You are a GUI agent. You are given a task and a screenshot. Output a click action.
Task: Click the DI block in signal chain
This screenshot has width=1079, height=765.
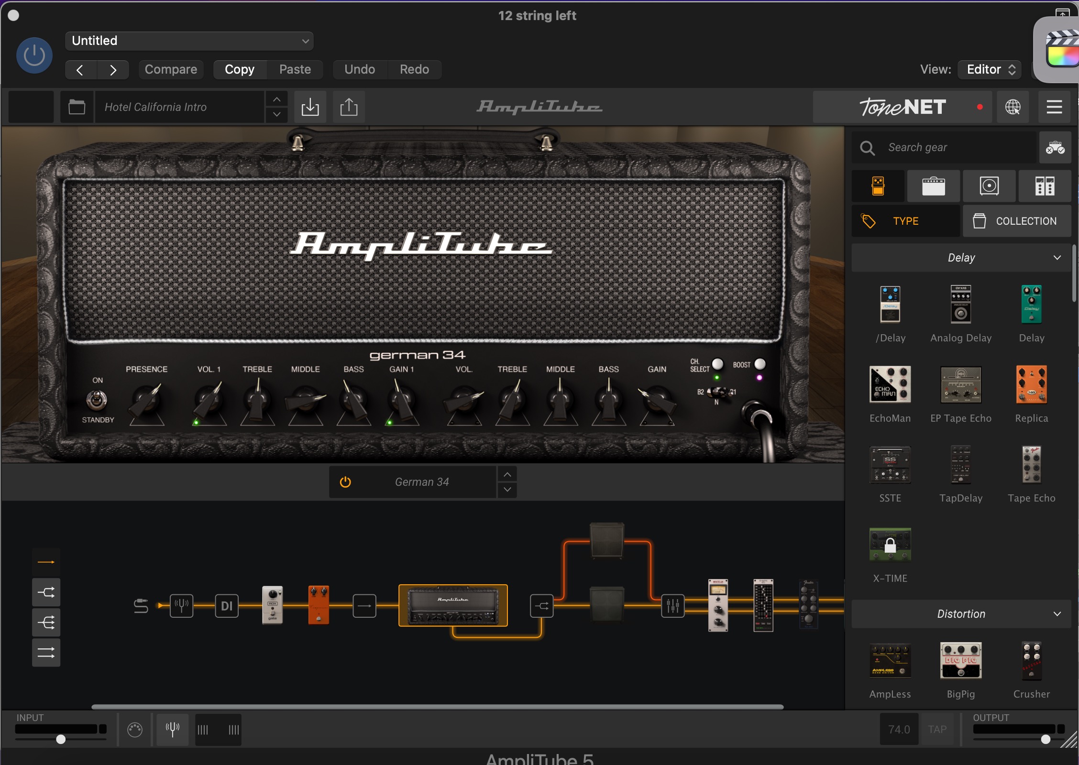227,606
